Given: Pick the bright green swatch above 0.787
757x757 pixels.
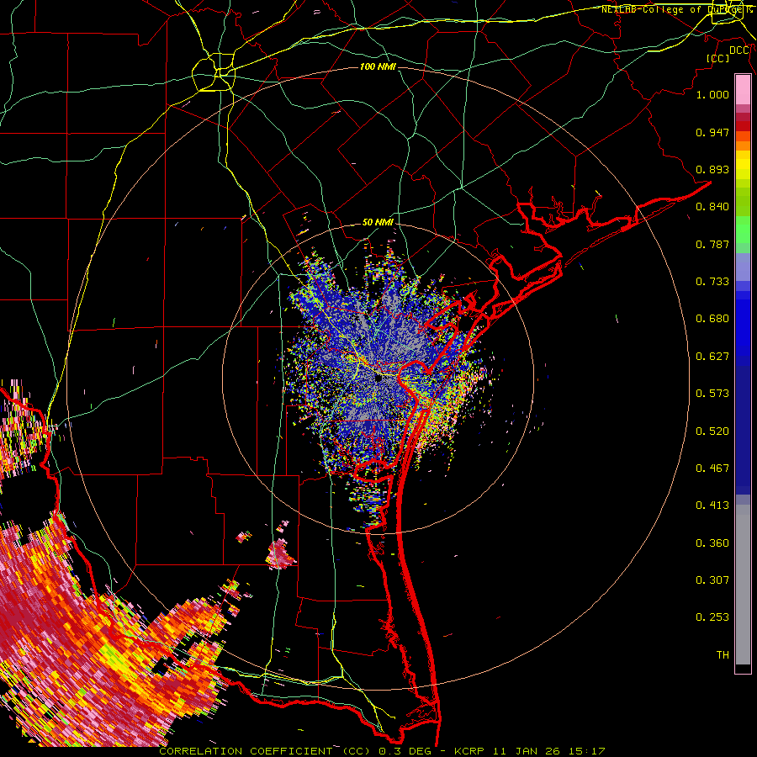Looking at the screenshot, I should 743,230.
